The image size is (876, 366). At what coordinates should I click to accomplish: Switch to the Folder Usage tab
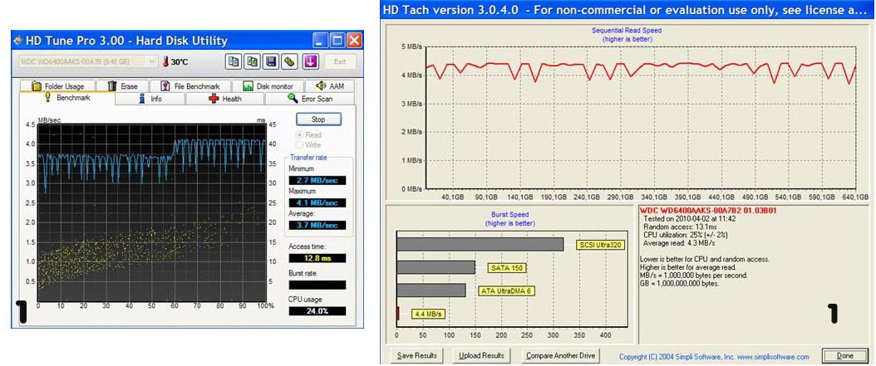[x=58, y=86]
